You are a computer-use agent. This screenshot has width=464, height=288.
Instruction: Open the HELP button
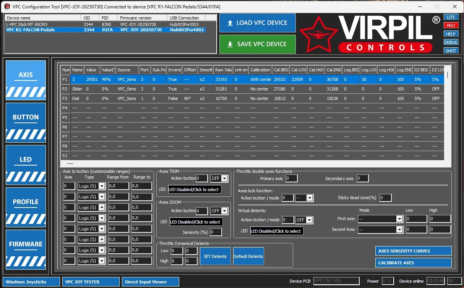(x=451, y=34)
